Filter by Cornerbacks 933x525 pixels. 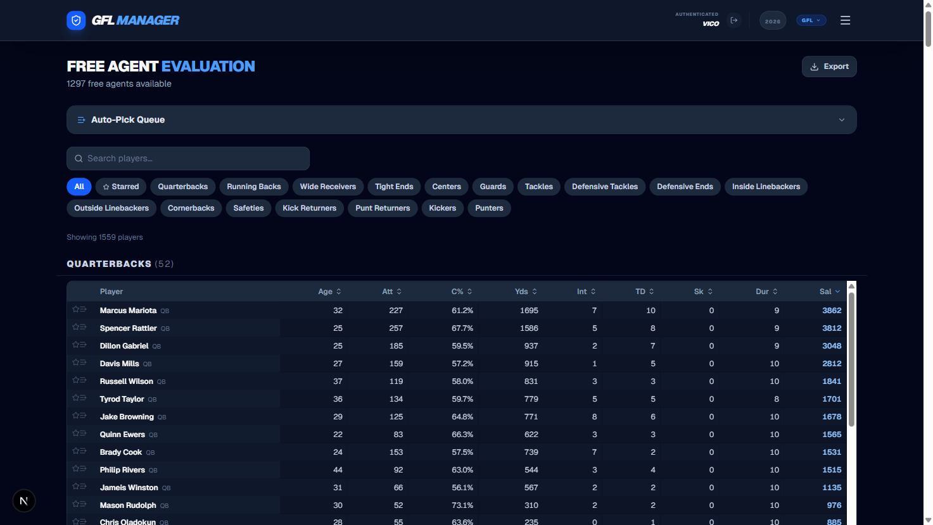click(x=191, y=208)
